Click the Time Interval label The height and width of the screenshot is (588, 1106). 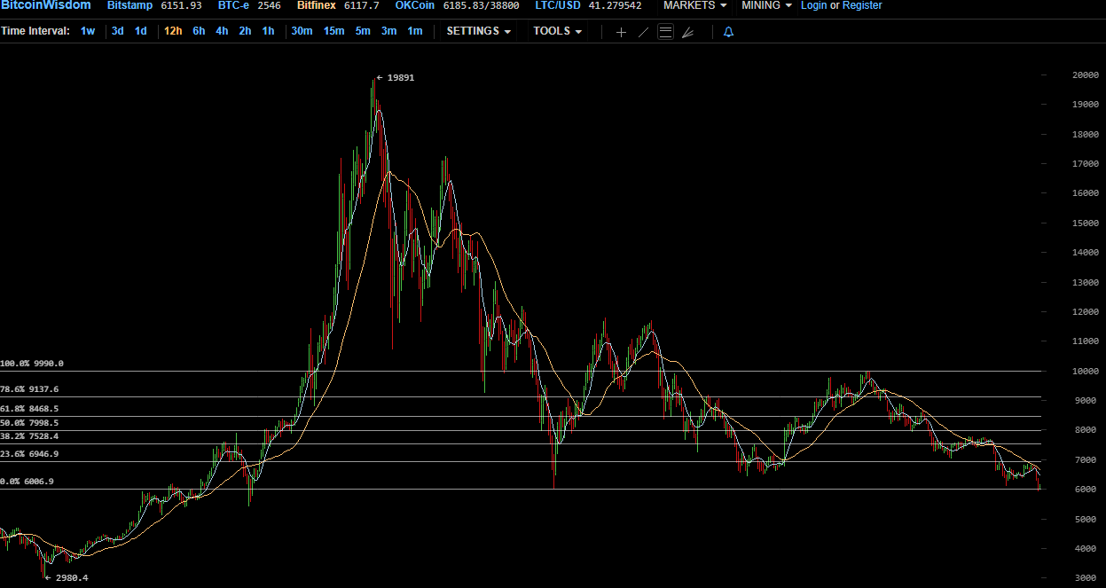click(x=35, y=31)
